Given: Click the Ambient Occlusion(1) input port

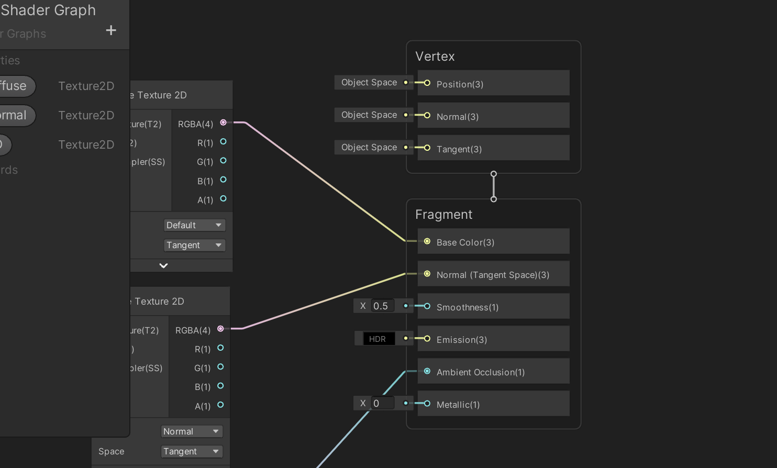Looking at the screenshot, I should 427,371.
